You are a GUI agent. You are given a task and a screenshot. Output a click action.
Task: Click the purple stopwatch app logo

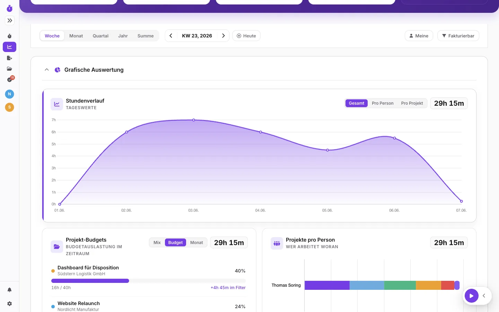pos(9,8)
